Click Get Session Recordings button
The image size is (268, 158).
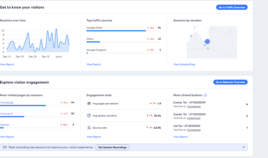point(112,147)
